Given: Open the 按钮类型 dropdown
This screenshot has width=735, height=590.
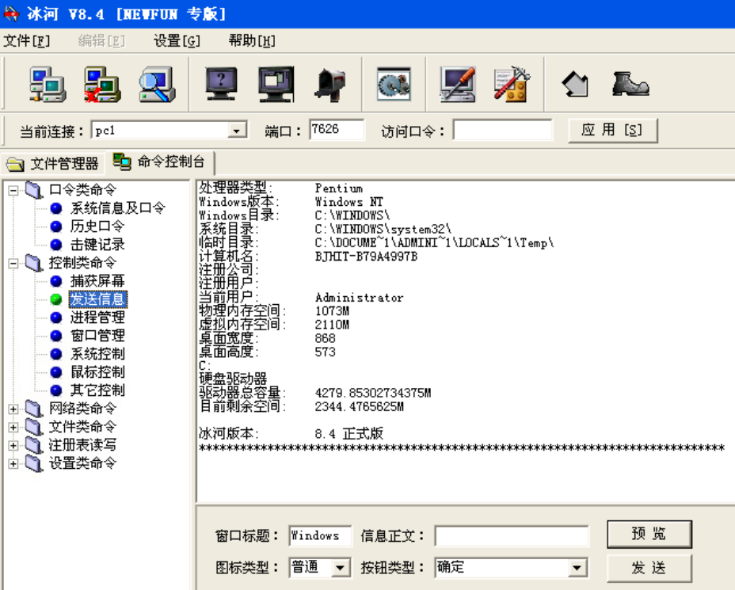Looking at the screenshot, I should [x=577, y=568].
